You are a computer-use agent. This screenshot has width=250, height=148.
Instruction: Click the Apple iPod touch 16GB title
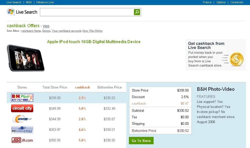(94, 42)
